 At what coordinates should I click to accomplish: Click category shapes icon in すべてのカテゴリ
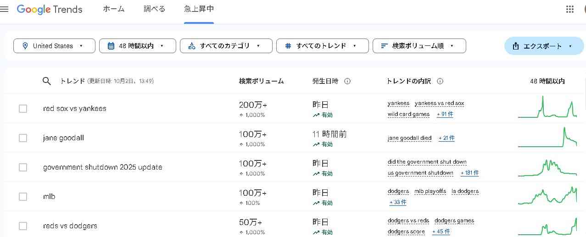[192, 46]
